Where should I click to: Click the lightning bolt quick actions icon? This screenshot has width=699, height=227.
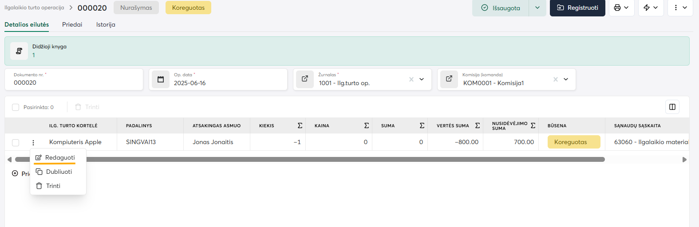[647, 8]
